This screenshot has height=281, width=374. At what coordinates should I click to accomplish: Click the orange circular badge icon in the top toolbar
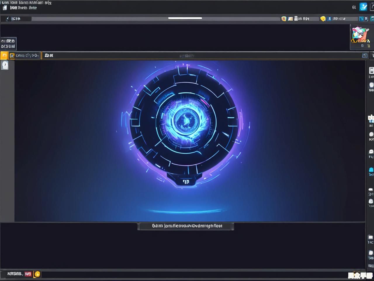283,19
